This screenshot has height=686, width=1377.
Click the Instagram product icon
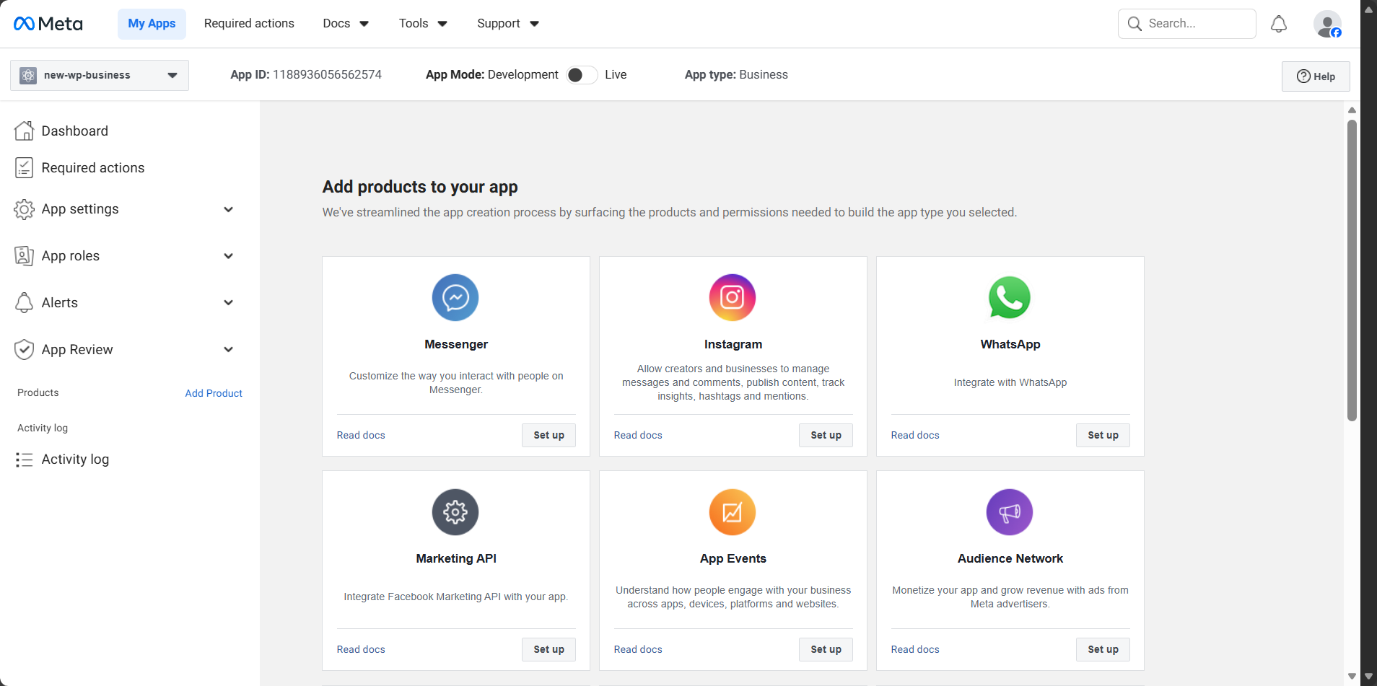(733, 297)
